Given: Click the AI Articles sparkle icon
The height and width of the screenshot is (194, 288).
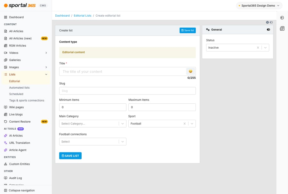Looking at the screenshot, I should point(5,136).
